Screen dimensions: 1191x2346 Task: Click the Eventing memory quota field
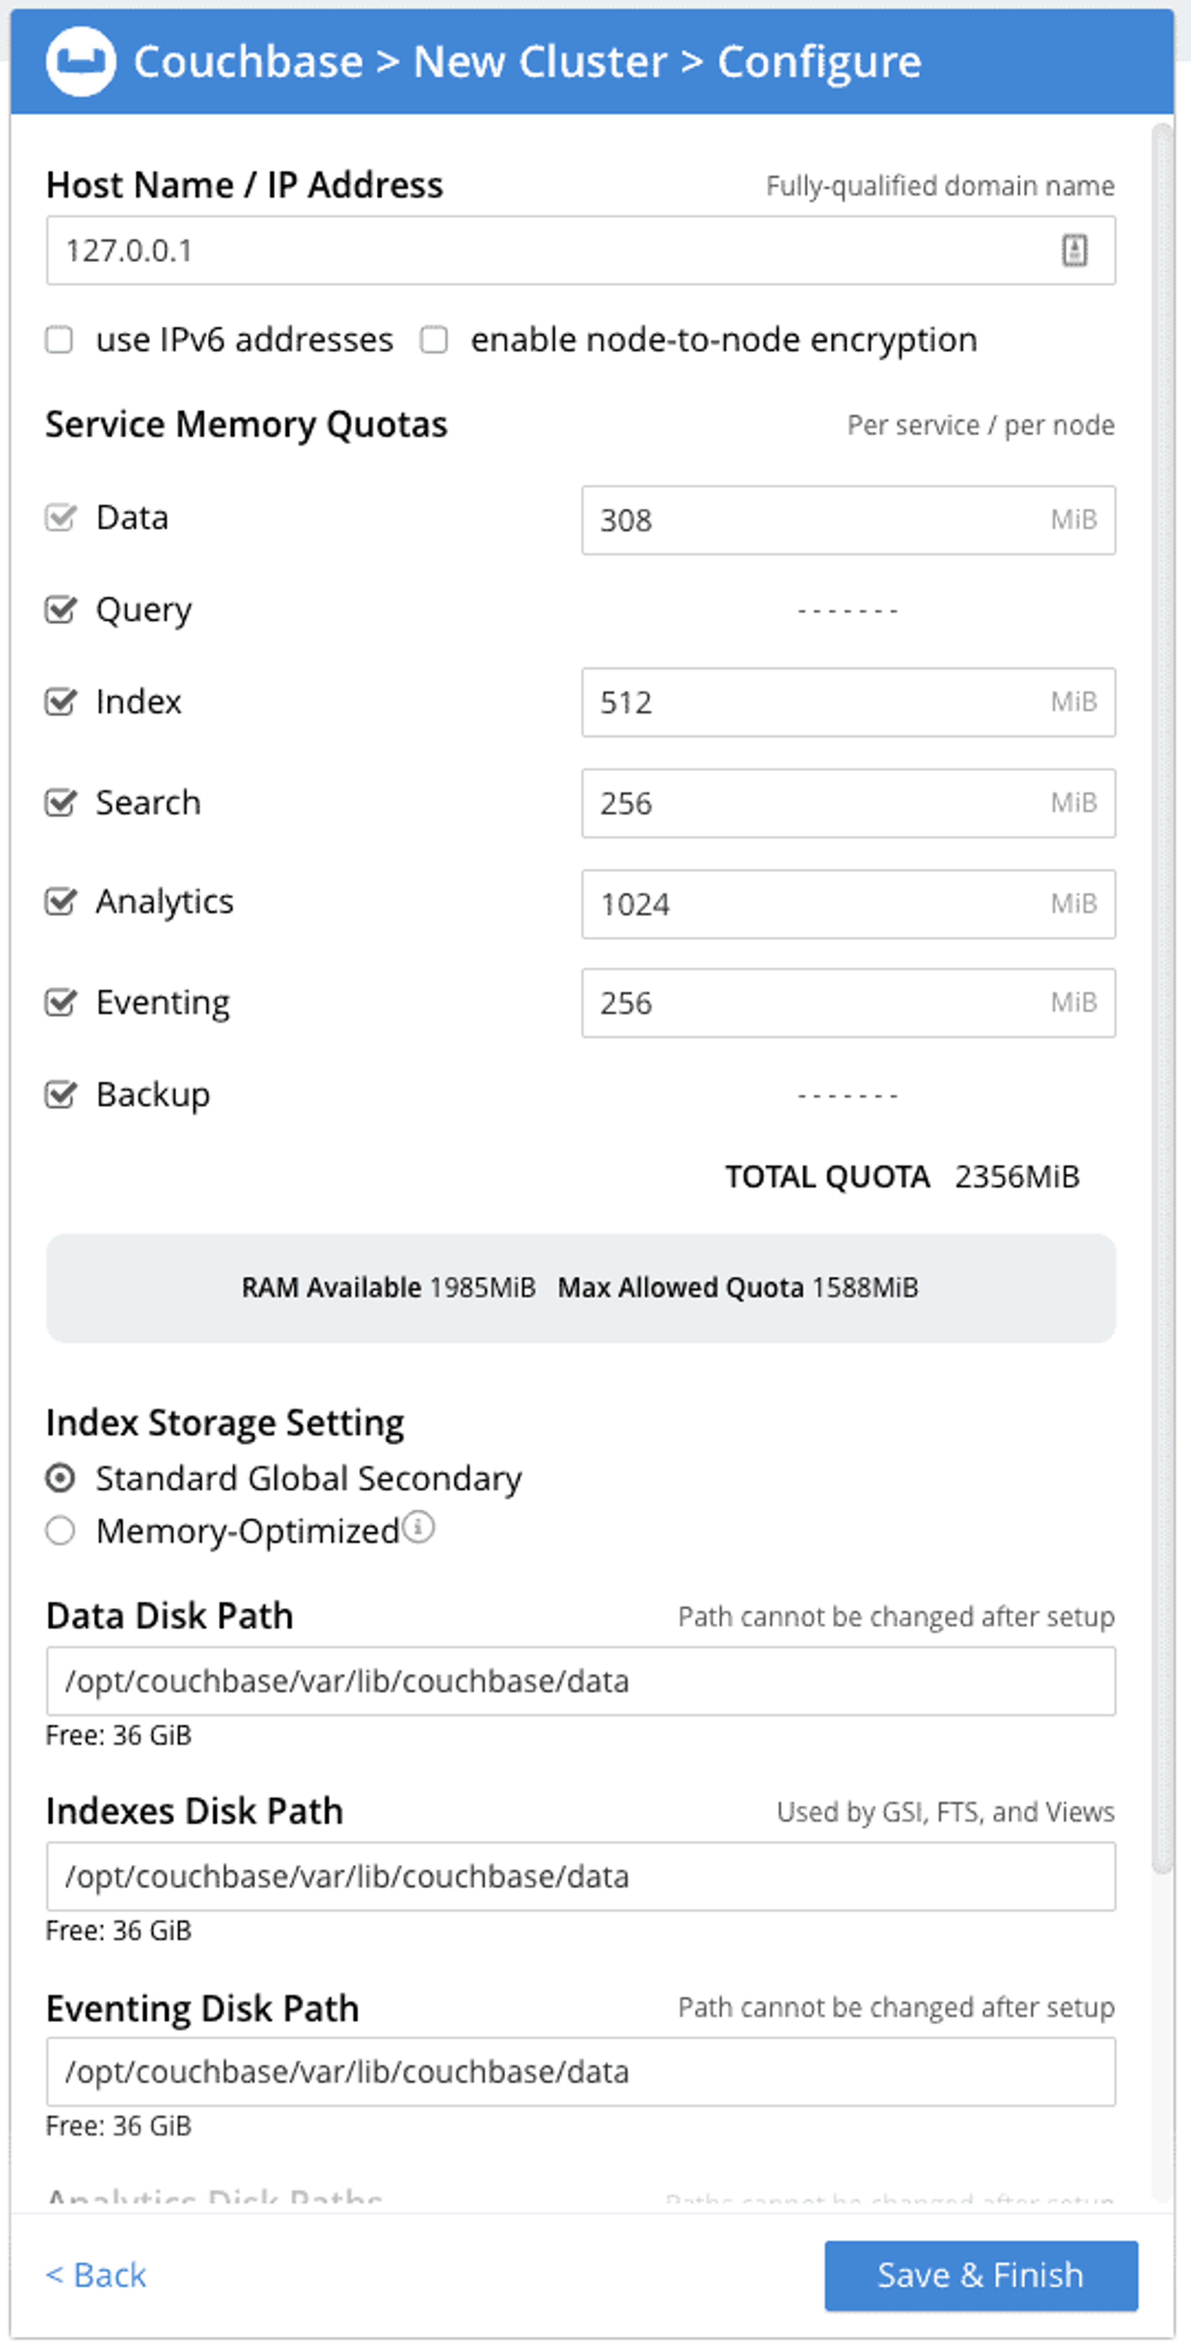(x=849, y=1003)
